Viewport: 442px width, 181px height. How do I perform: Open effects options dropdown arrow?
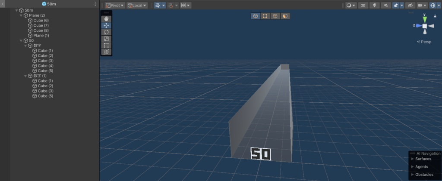click(x=402, y=5)
